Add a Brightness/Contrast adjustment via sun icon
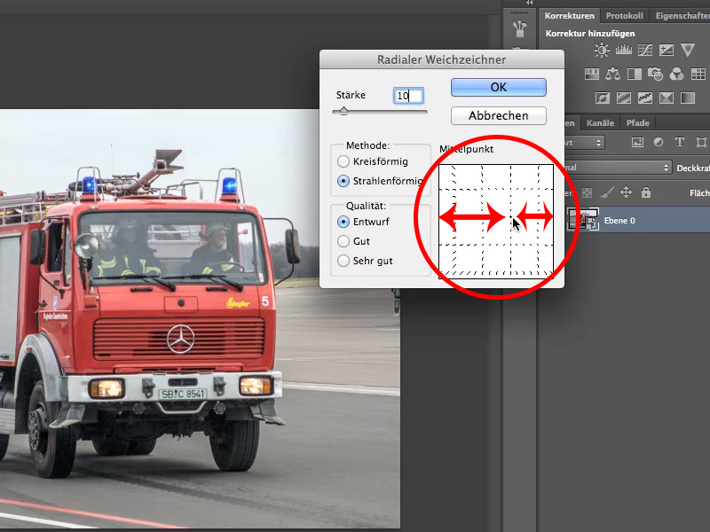Screen dimensions: 710x532 click(x=602, y=50)
